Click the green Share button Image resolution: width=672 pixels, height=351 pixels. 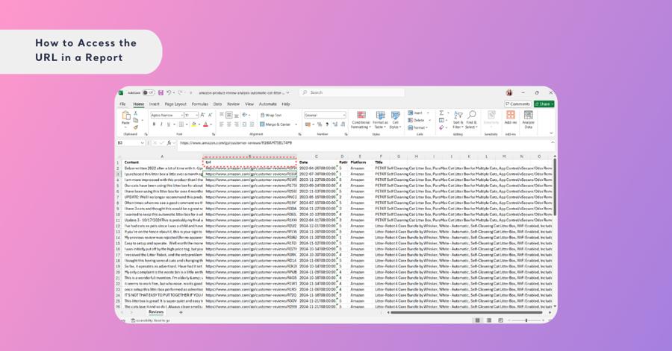[x=544, y=104]
